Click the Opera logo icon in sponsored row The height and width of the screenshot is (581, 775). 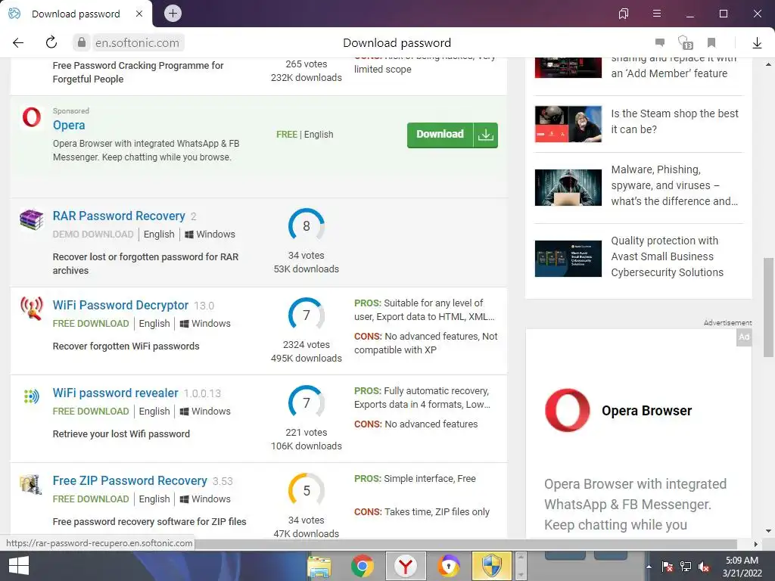pos(32,117)
